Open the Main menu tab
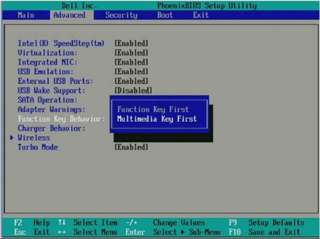 point(26,15)
